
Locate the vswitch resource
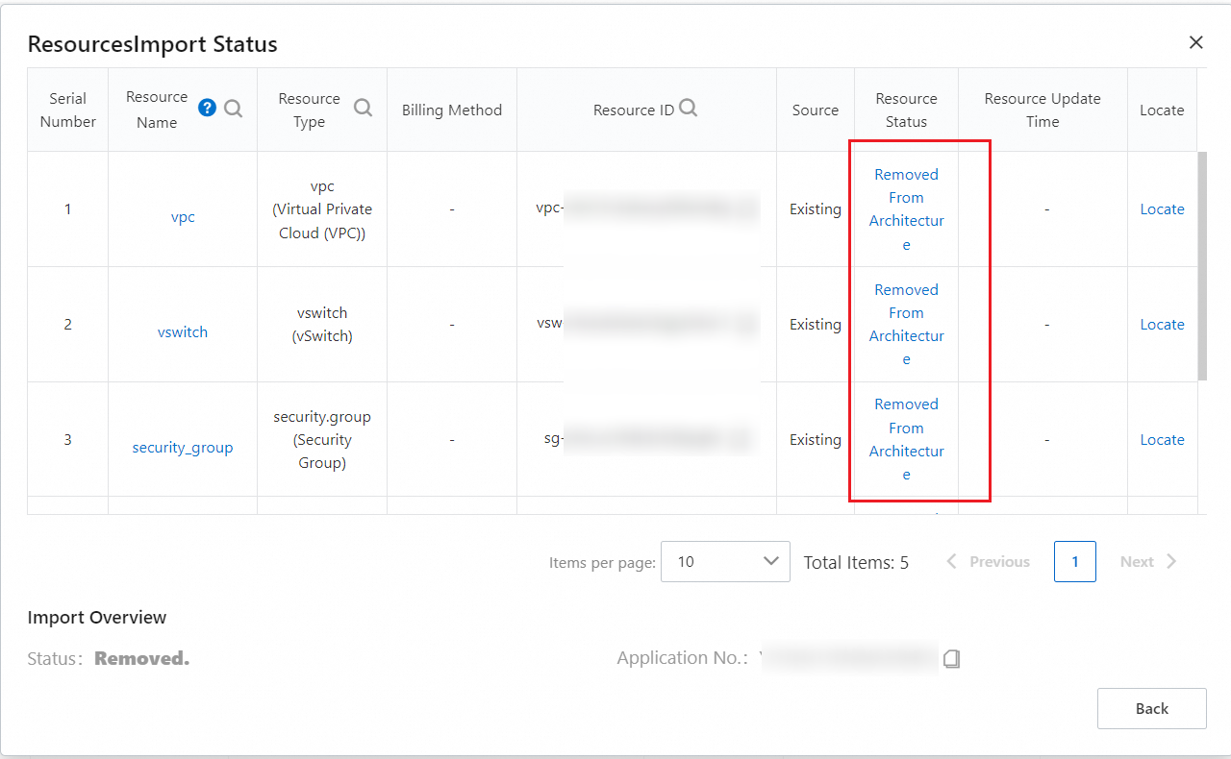point(1162,325)
